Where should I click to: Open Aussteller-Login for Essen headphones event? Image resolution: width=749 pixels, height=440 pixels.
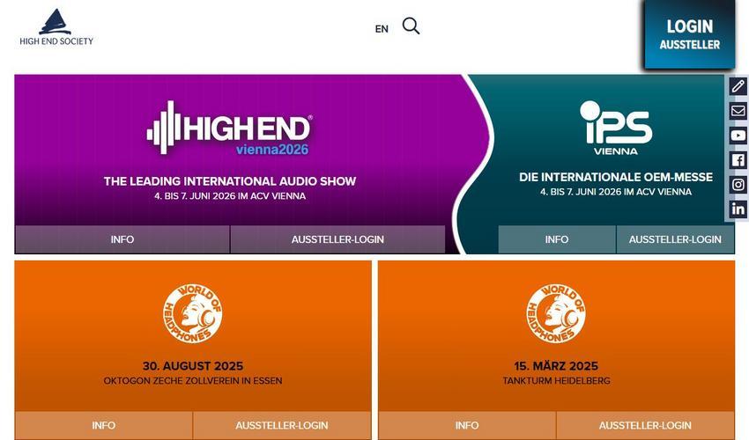click(282, 425)
